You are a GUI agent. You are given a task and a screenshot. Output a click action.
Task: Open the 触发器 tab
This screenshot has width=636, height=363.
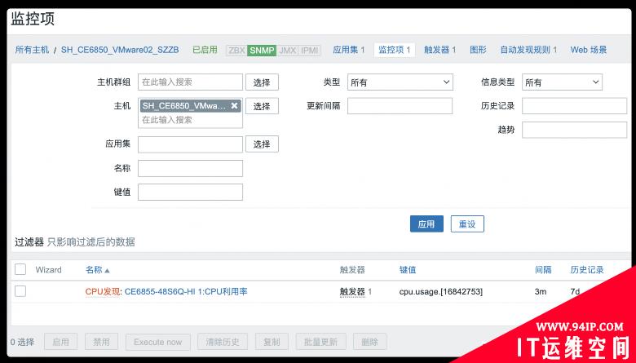[x=440, y=50]
